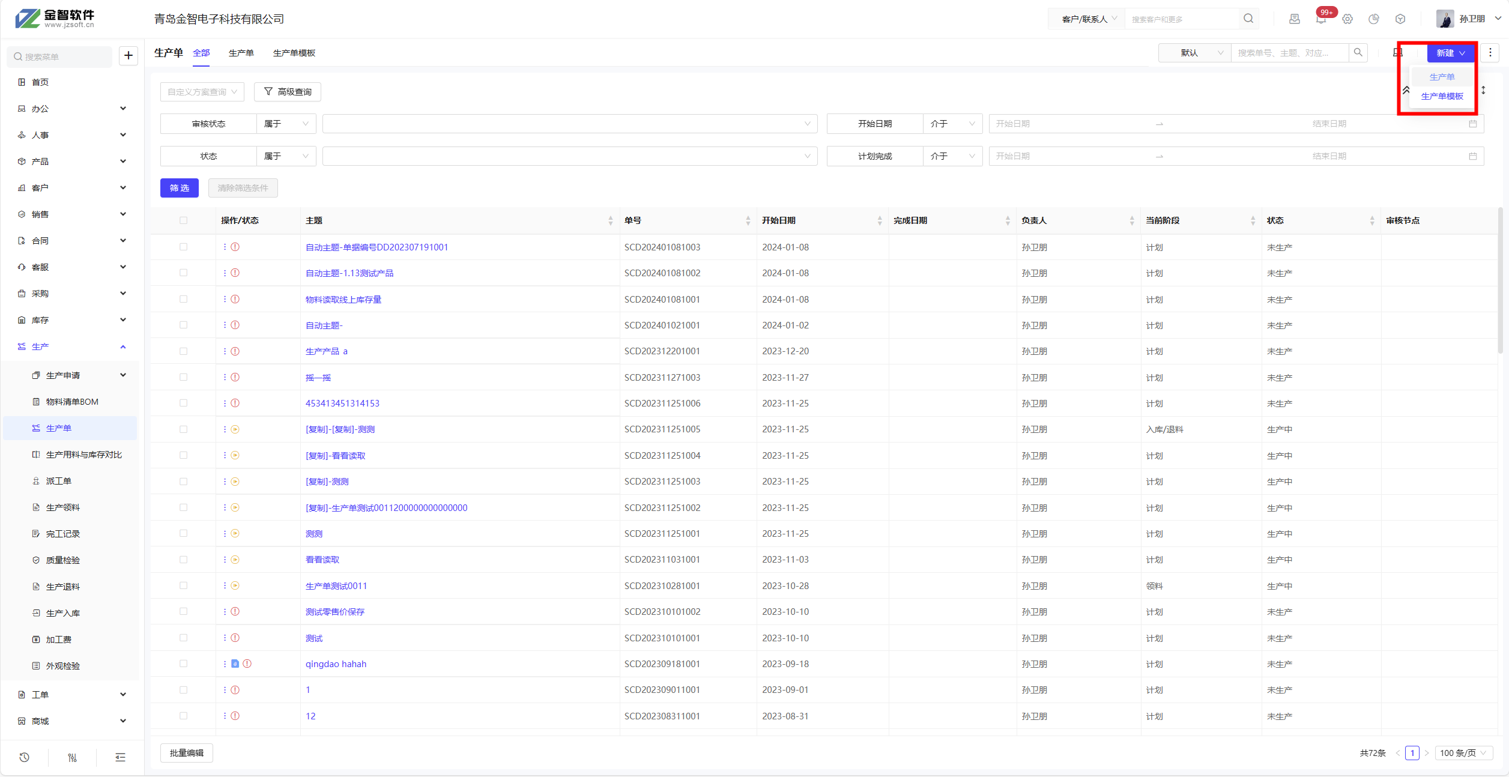Open the 介于 operator dropdown for 计划完成
Image resolution: width=1509 pixels, height=777 pixels.
coord(953,156)
